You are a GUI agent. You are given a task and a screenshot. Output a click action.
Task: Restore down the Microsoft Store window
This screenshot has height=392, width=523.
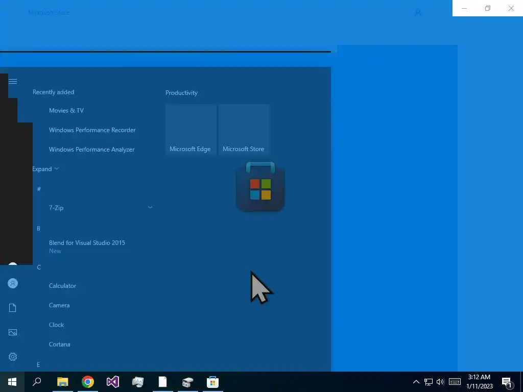click(488, 8)
